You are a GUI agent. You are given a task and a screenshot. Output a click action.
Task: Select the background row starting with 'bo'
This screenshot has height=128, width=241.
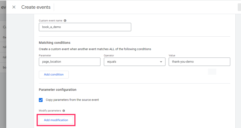(x=4, y=68)
